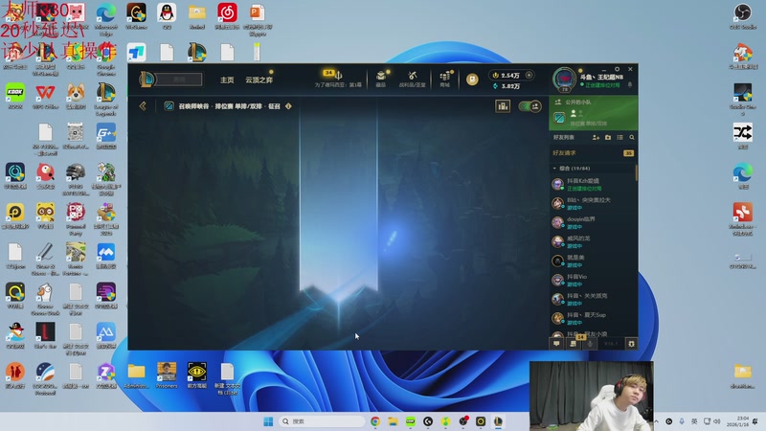Click the Windows Start button
This screenshot has height=431, width=766.
(x=268, y=421)
